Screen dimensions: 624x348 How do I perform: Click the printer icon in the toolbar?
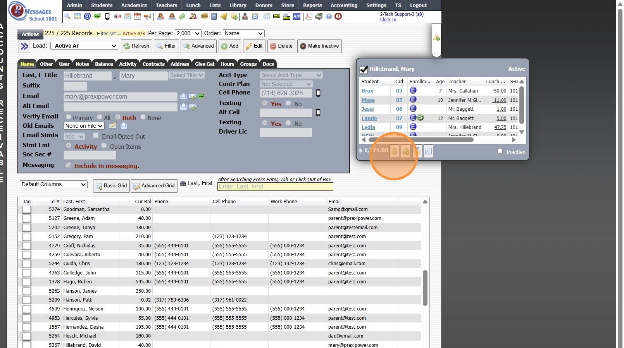(x=287, y=16)
